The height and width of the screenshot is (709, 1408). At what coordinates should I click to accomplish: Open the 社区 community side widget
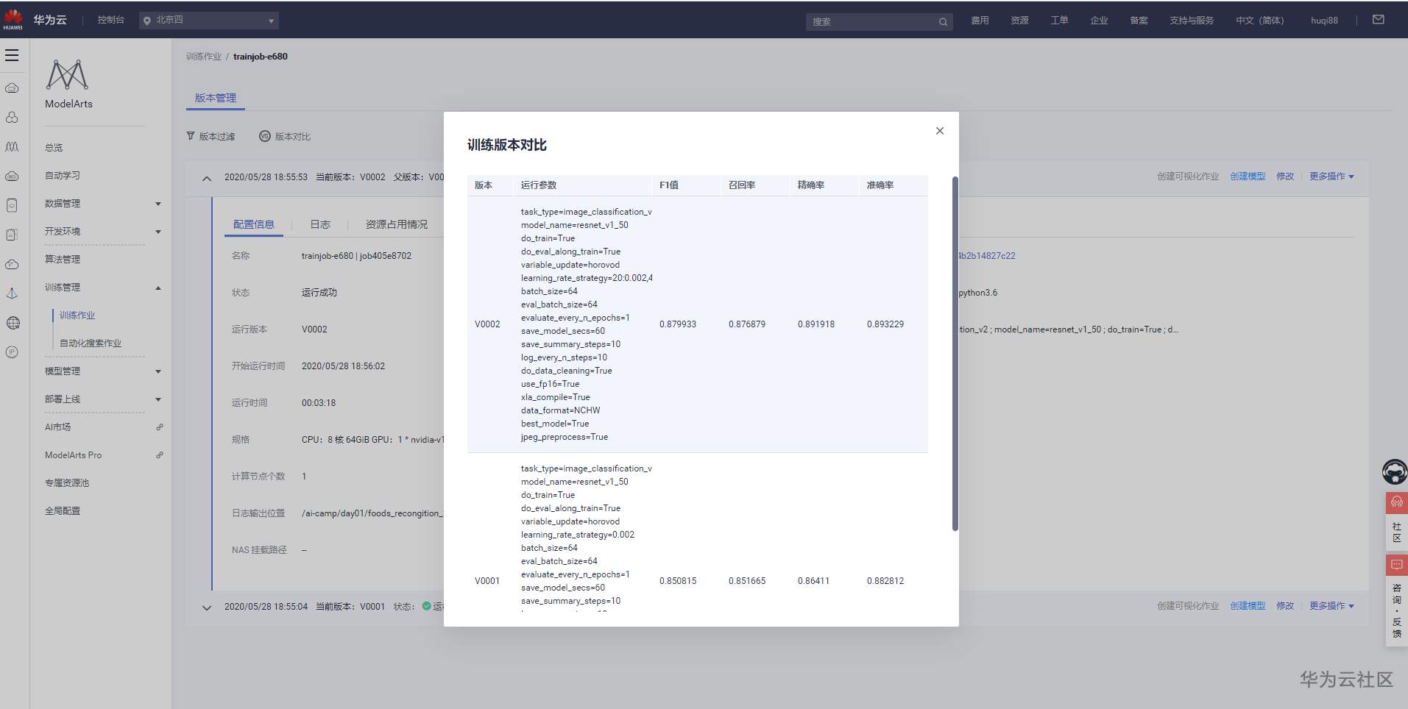coord(1396,521)
